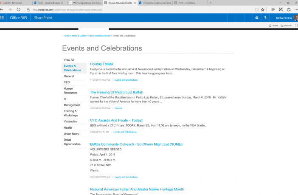Open the SharePoint header link
298x195 pixels.
point(43,18)
